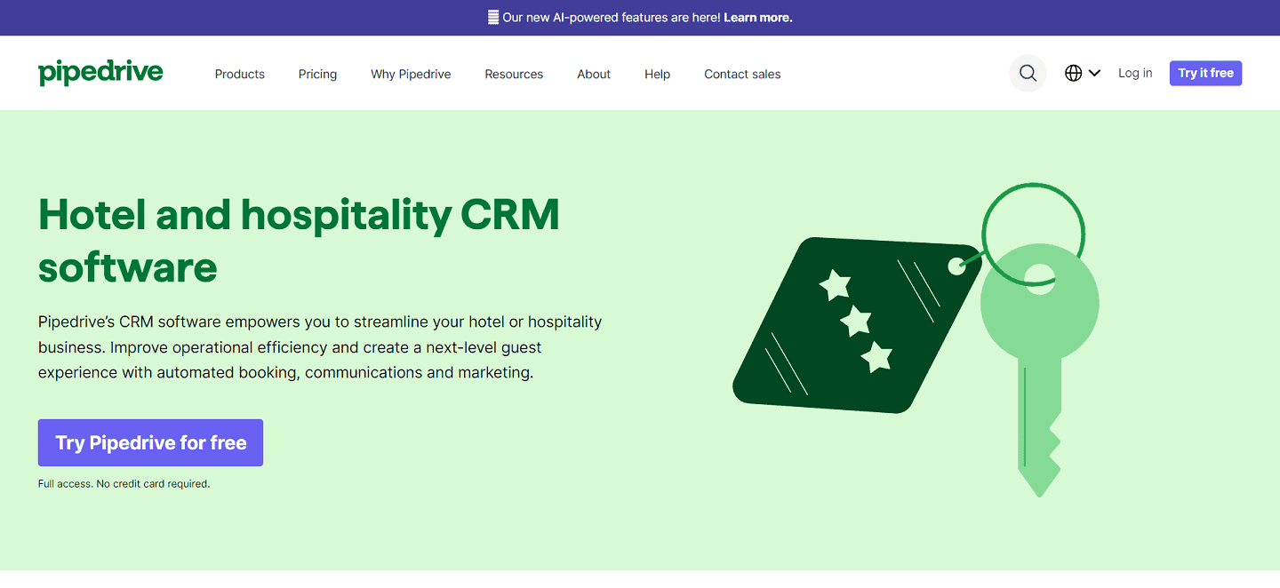Click the purple announcement banner
This screenshot has width=1280, height=588.
point(640,17)
